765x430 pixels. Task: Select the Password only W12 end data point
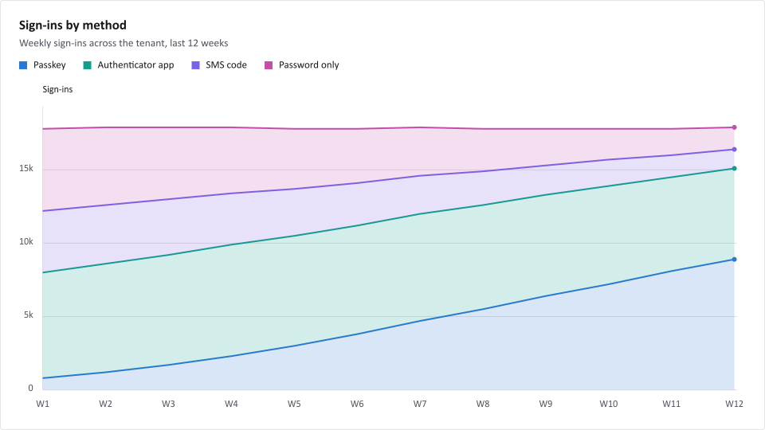pyautogui.click(x=734, y=127)
